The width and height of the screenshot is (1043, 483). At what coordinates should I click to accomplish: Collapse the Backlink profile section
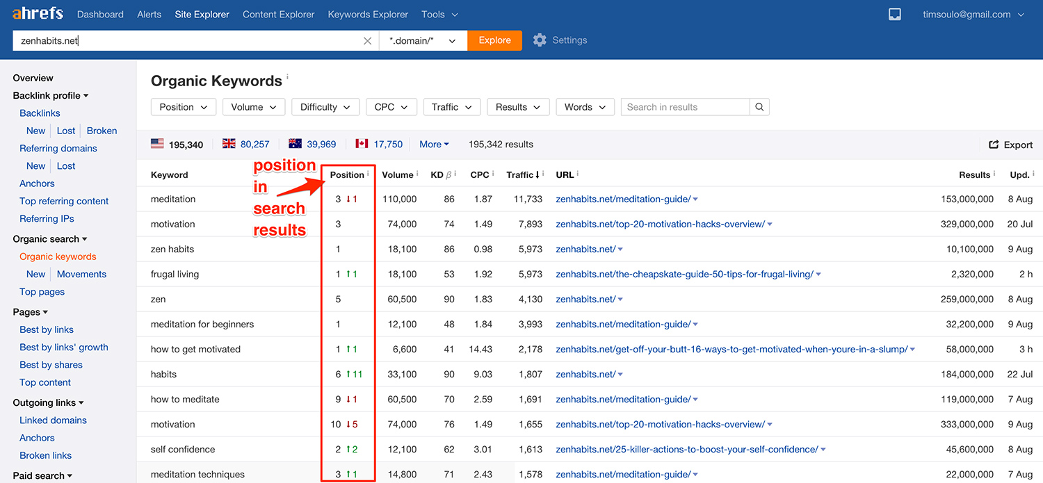51,95
